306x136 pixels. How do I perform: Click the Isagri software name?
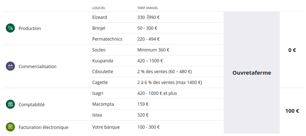click(98, 93)
